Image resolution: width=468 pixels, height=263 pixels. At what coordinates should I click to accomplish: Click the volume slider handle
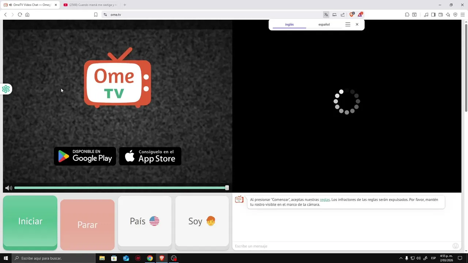click(x=227, y=188)
